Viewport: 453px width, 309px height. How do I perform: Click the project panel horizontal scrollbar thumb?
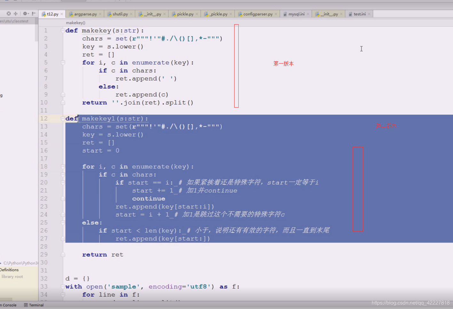pyautogui.click(x=6, y=299)
